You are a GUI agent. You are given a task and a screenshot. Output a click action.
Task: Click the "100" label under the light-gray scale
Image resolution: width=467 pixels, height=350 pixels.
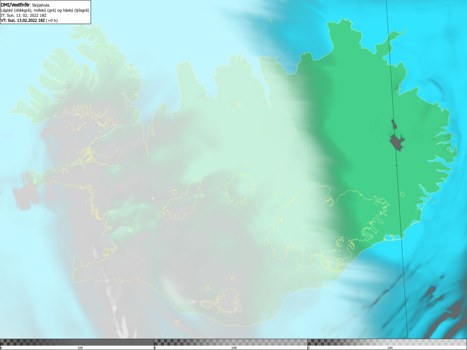(390, 348)
